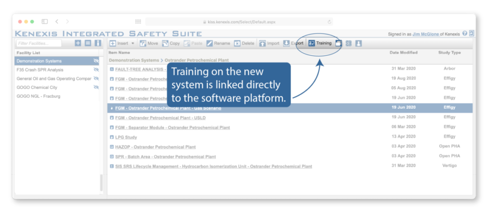
Task: Toggle visibility eye for Demonstration Systems
Action: click(x=96, y=61)
